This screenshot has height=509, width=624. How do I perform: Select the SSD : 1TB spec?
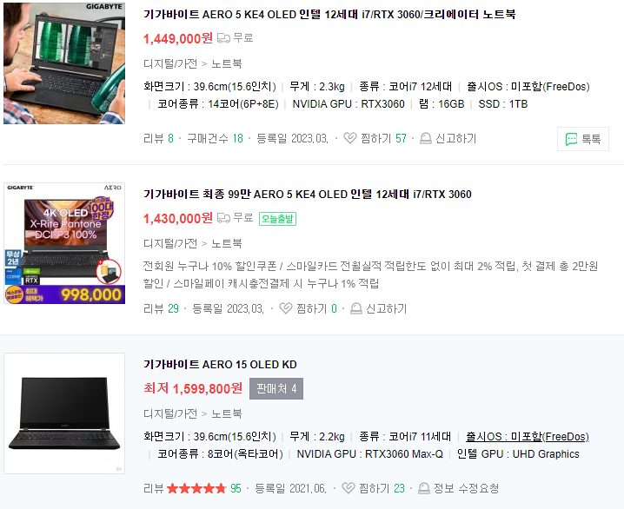pos(503,103)
